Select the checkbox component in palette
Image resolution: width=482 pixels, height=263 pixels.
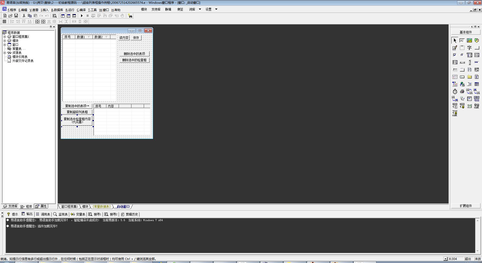455,55
